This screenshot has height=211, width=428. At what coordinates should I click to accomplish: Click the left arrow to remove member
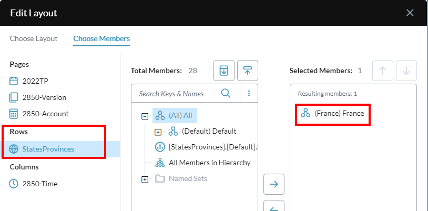tap(274, 207)
